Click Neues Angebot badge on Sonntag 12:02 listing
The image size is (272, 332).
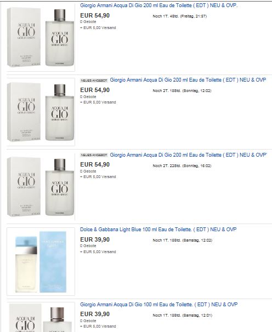coord(94,81)
